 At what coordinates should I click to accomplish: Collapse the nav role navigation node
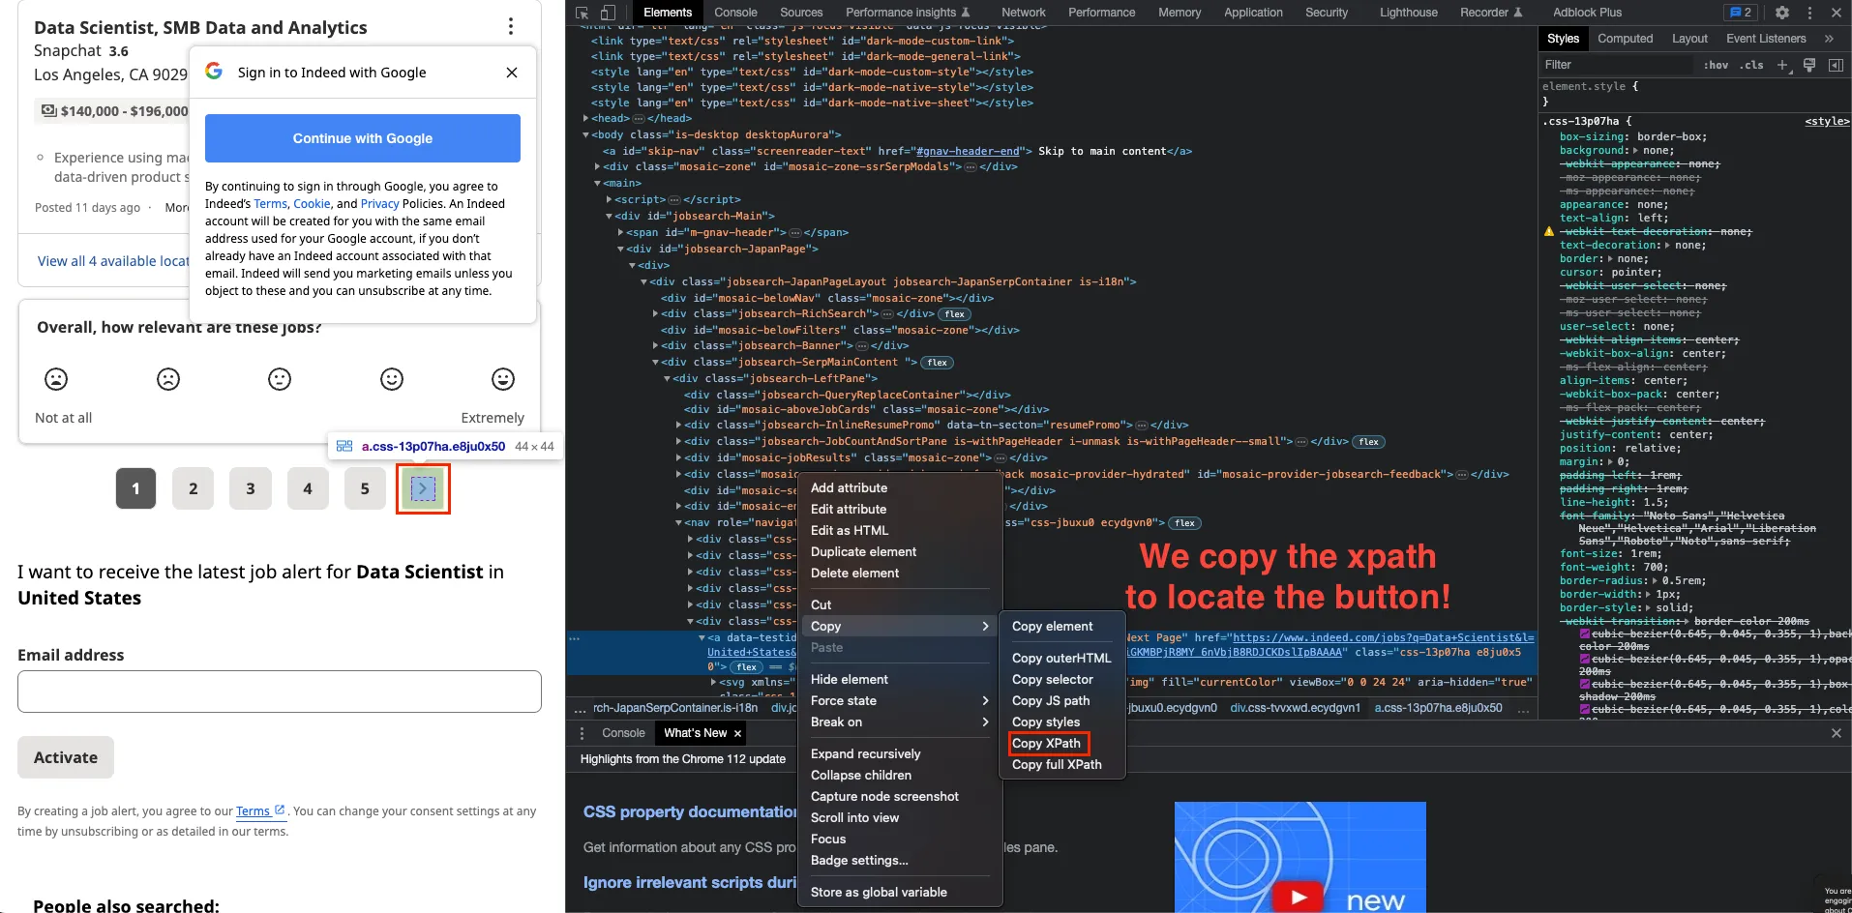click(679, 523)
